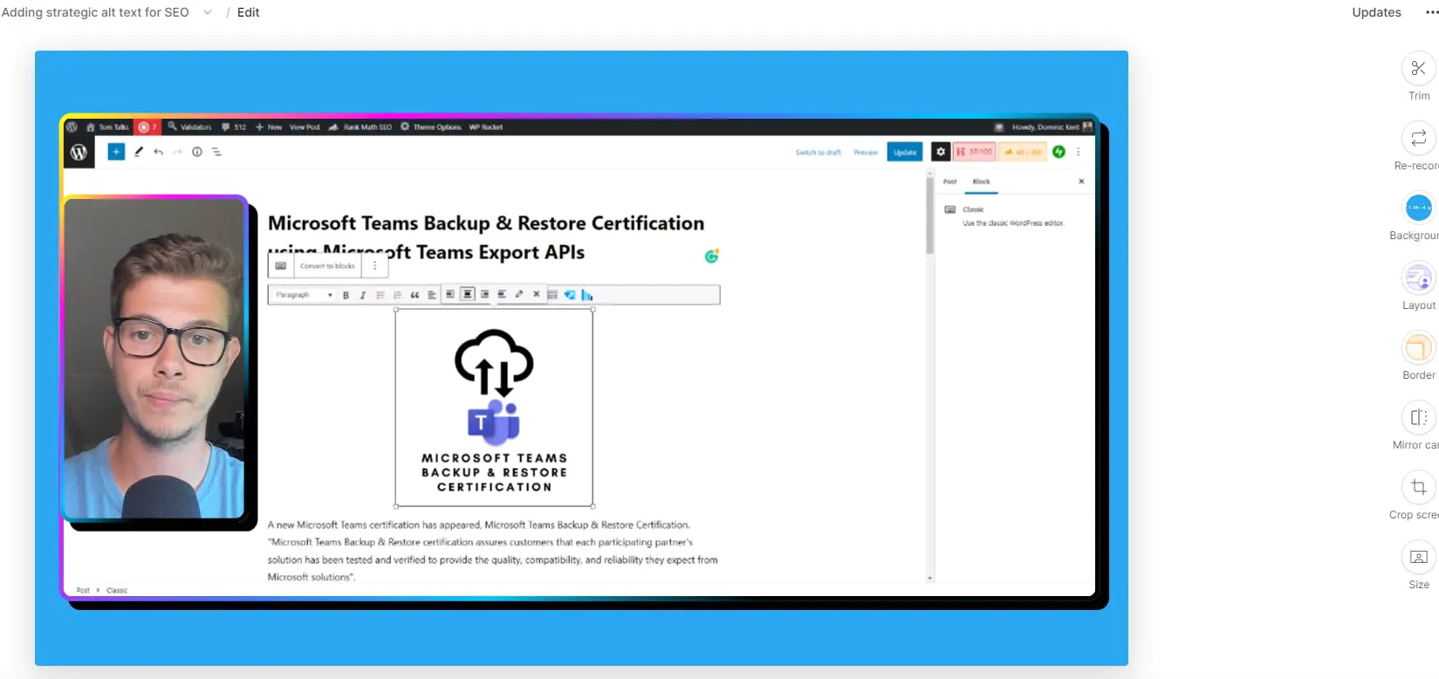
Task: Click the image edit pencil icon
Action: point(519,294)
